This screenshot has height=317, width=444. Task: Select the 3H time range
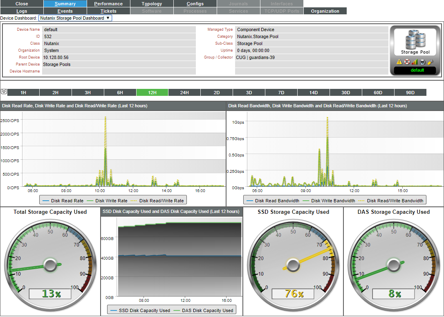(88, 93)
